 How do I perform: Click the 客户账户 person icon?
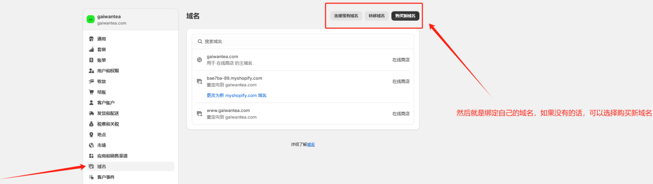91,103
